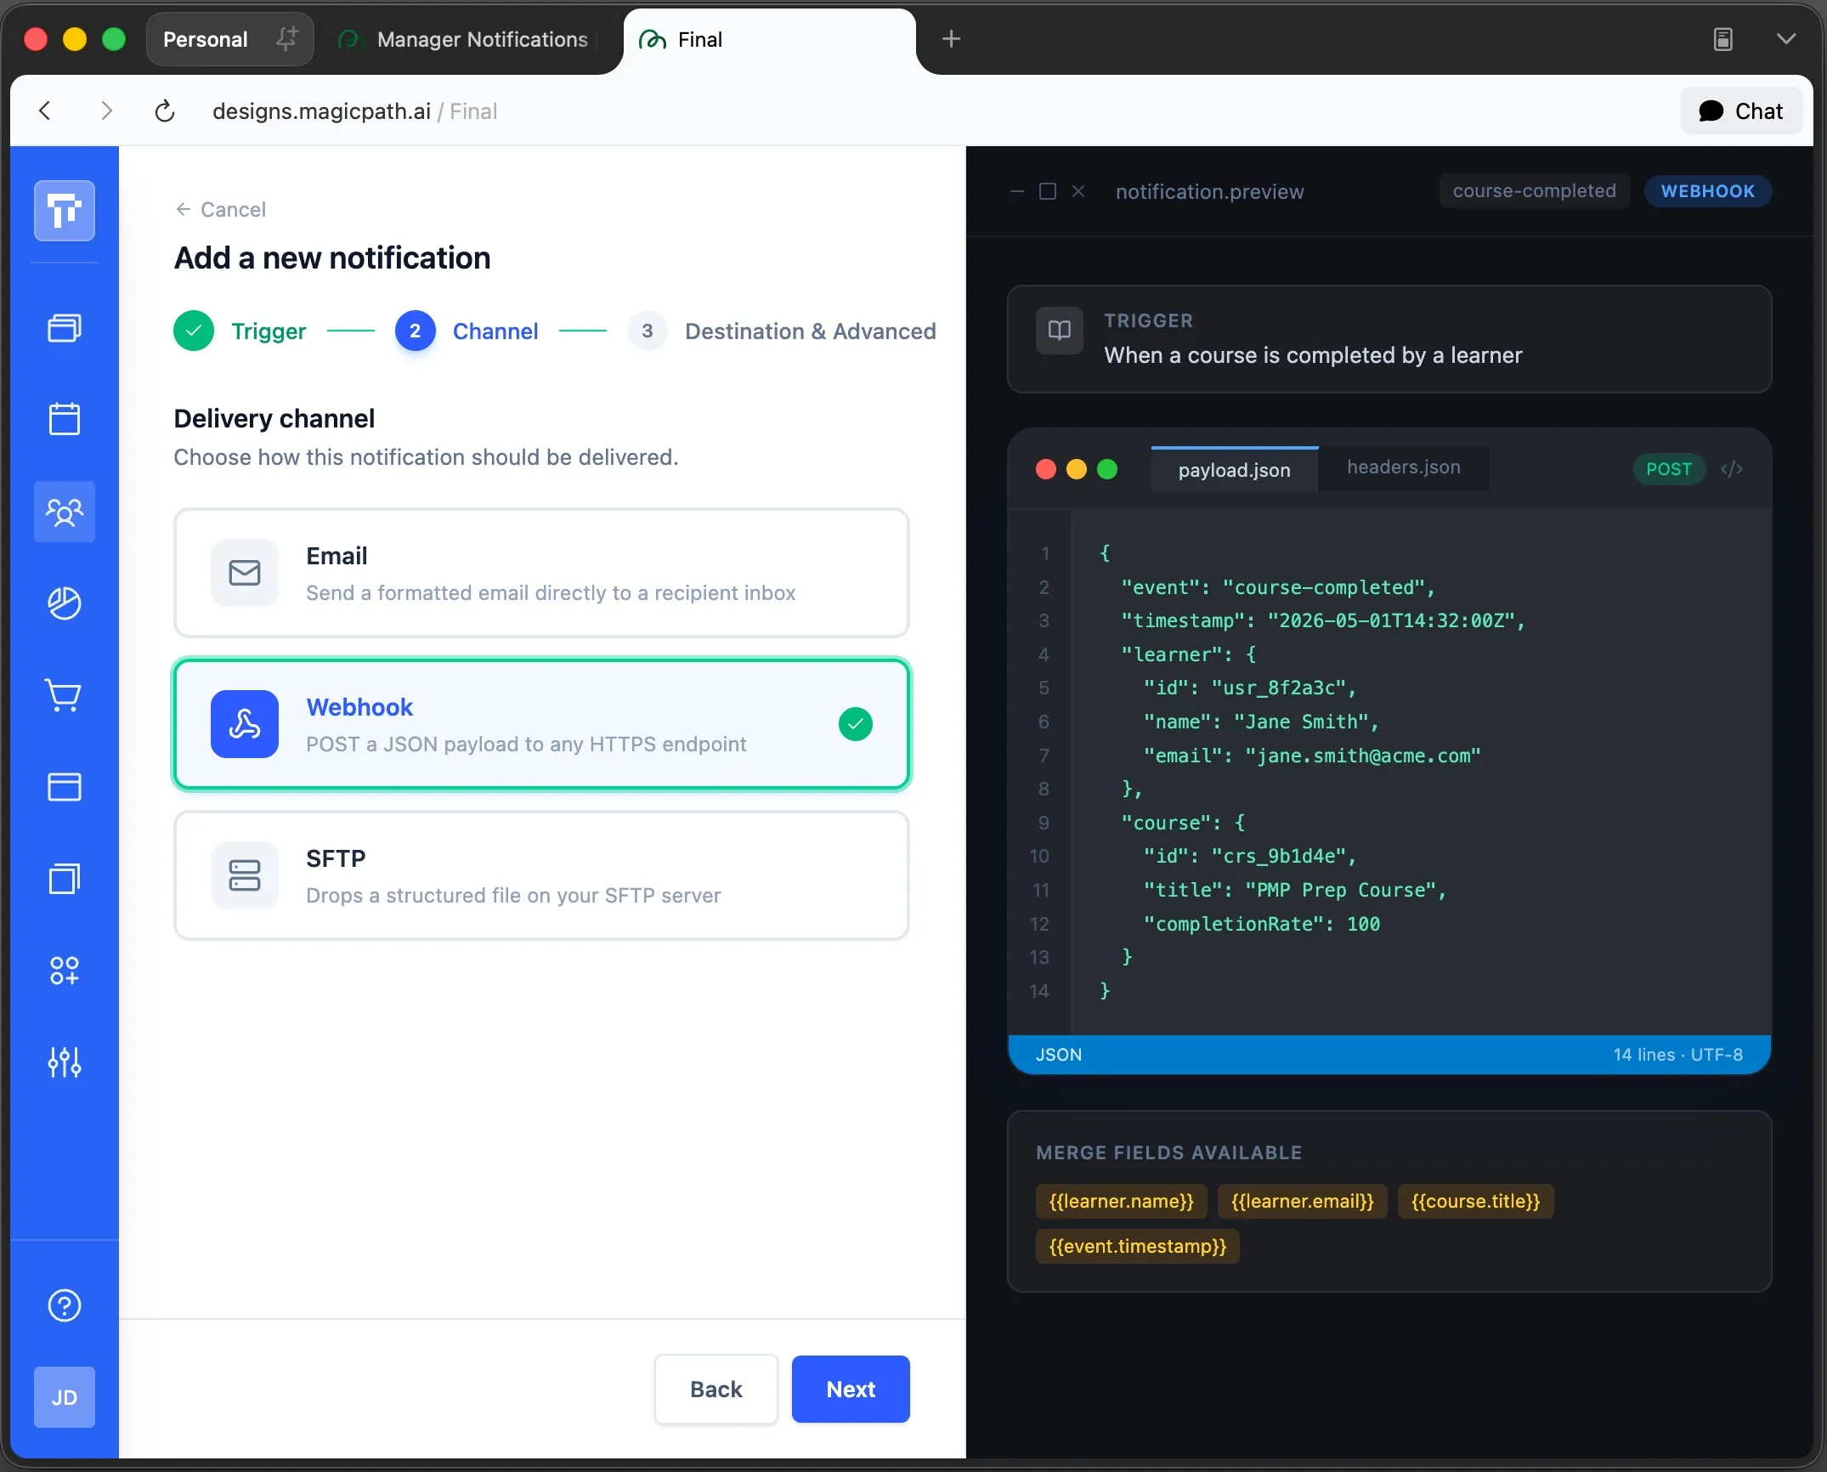Viewport: 1827px width, 1472px height.
Task: Click the green checkmark on Webhook card
Action: 856,724
